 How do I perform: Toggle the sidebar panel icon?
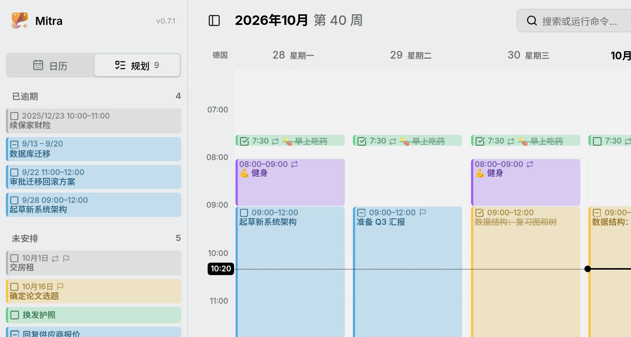click(x=214, y=21)
